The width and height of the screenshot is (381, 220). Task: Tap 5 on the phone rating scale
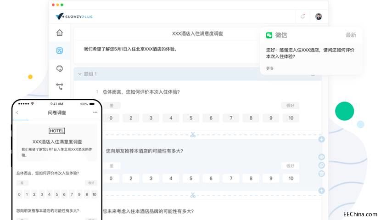pyautogui.click(x=56, y=194)
